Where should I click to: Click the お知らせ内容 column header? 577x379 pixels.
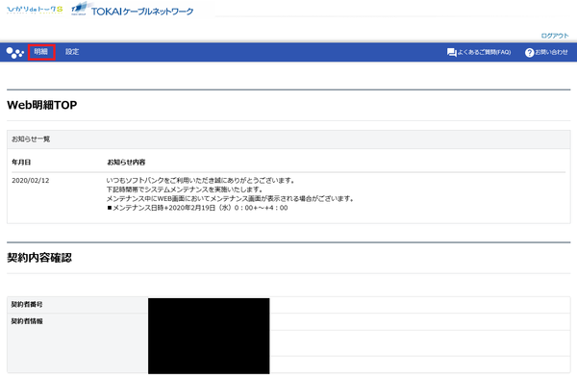tap(126, 162)
